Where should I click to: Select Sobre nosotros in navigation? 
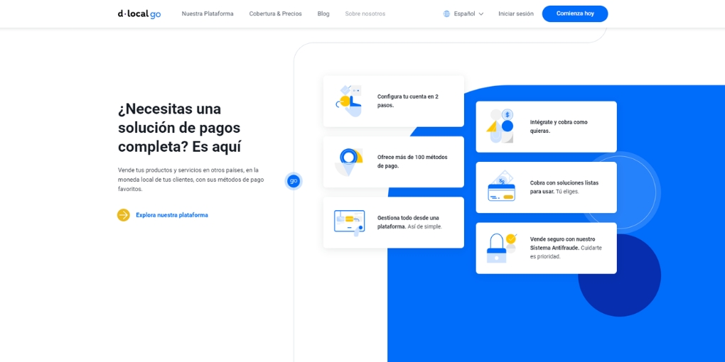[365, 13]
